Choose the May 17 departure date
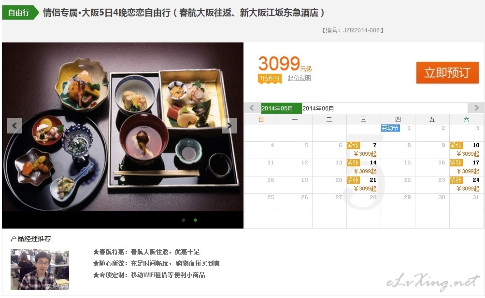Image resolution: width=485 pixels, height=298 pixels. pos(467,167)
